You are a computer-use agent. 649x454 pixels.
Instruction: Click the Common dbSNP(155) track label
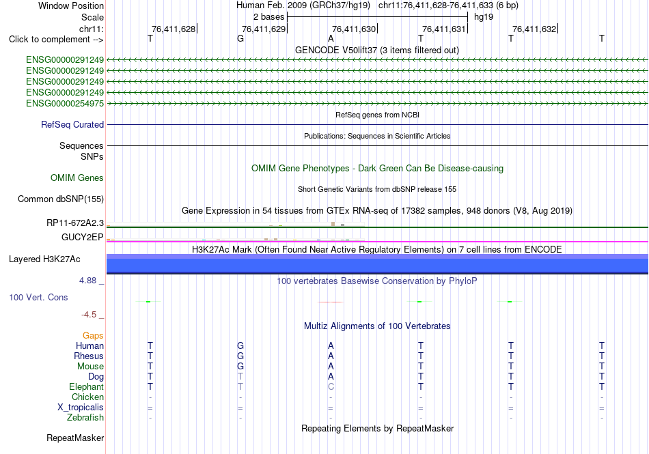[x=60, y=199]
